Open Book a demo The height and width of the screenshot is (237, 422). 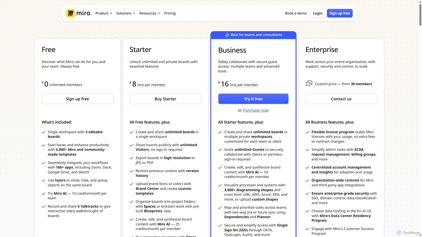coord(296,13)
